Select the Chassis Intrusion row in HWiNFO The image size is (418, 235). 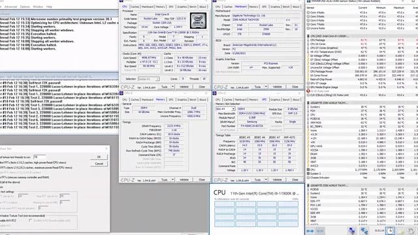point(362,178)
